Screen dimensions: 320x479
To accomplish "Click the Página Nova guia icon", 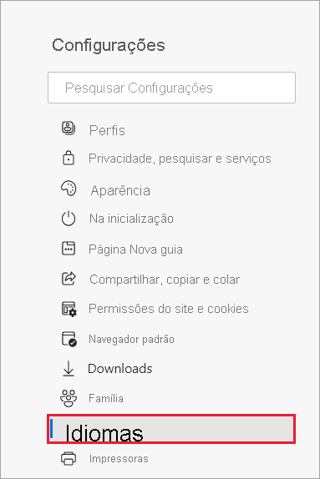I will [69, 248].
